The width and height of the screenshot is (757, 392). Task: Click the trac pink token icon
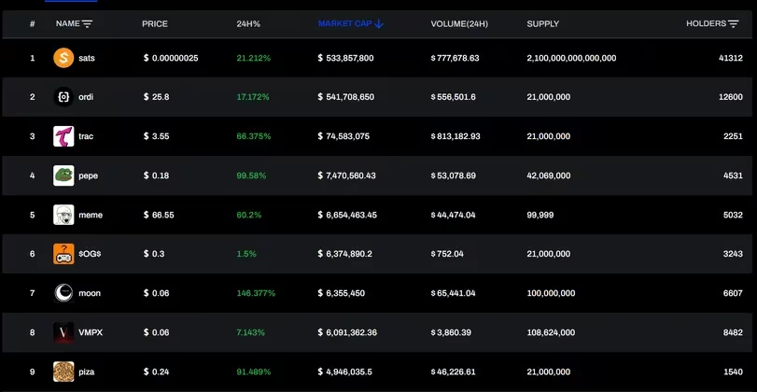tap(63, 136)
